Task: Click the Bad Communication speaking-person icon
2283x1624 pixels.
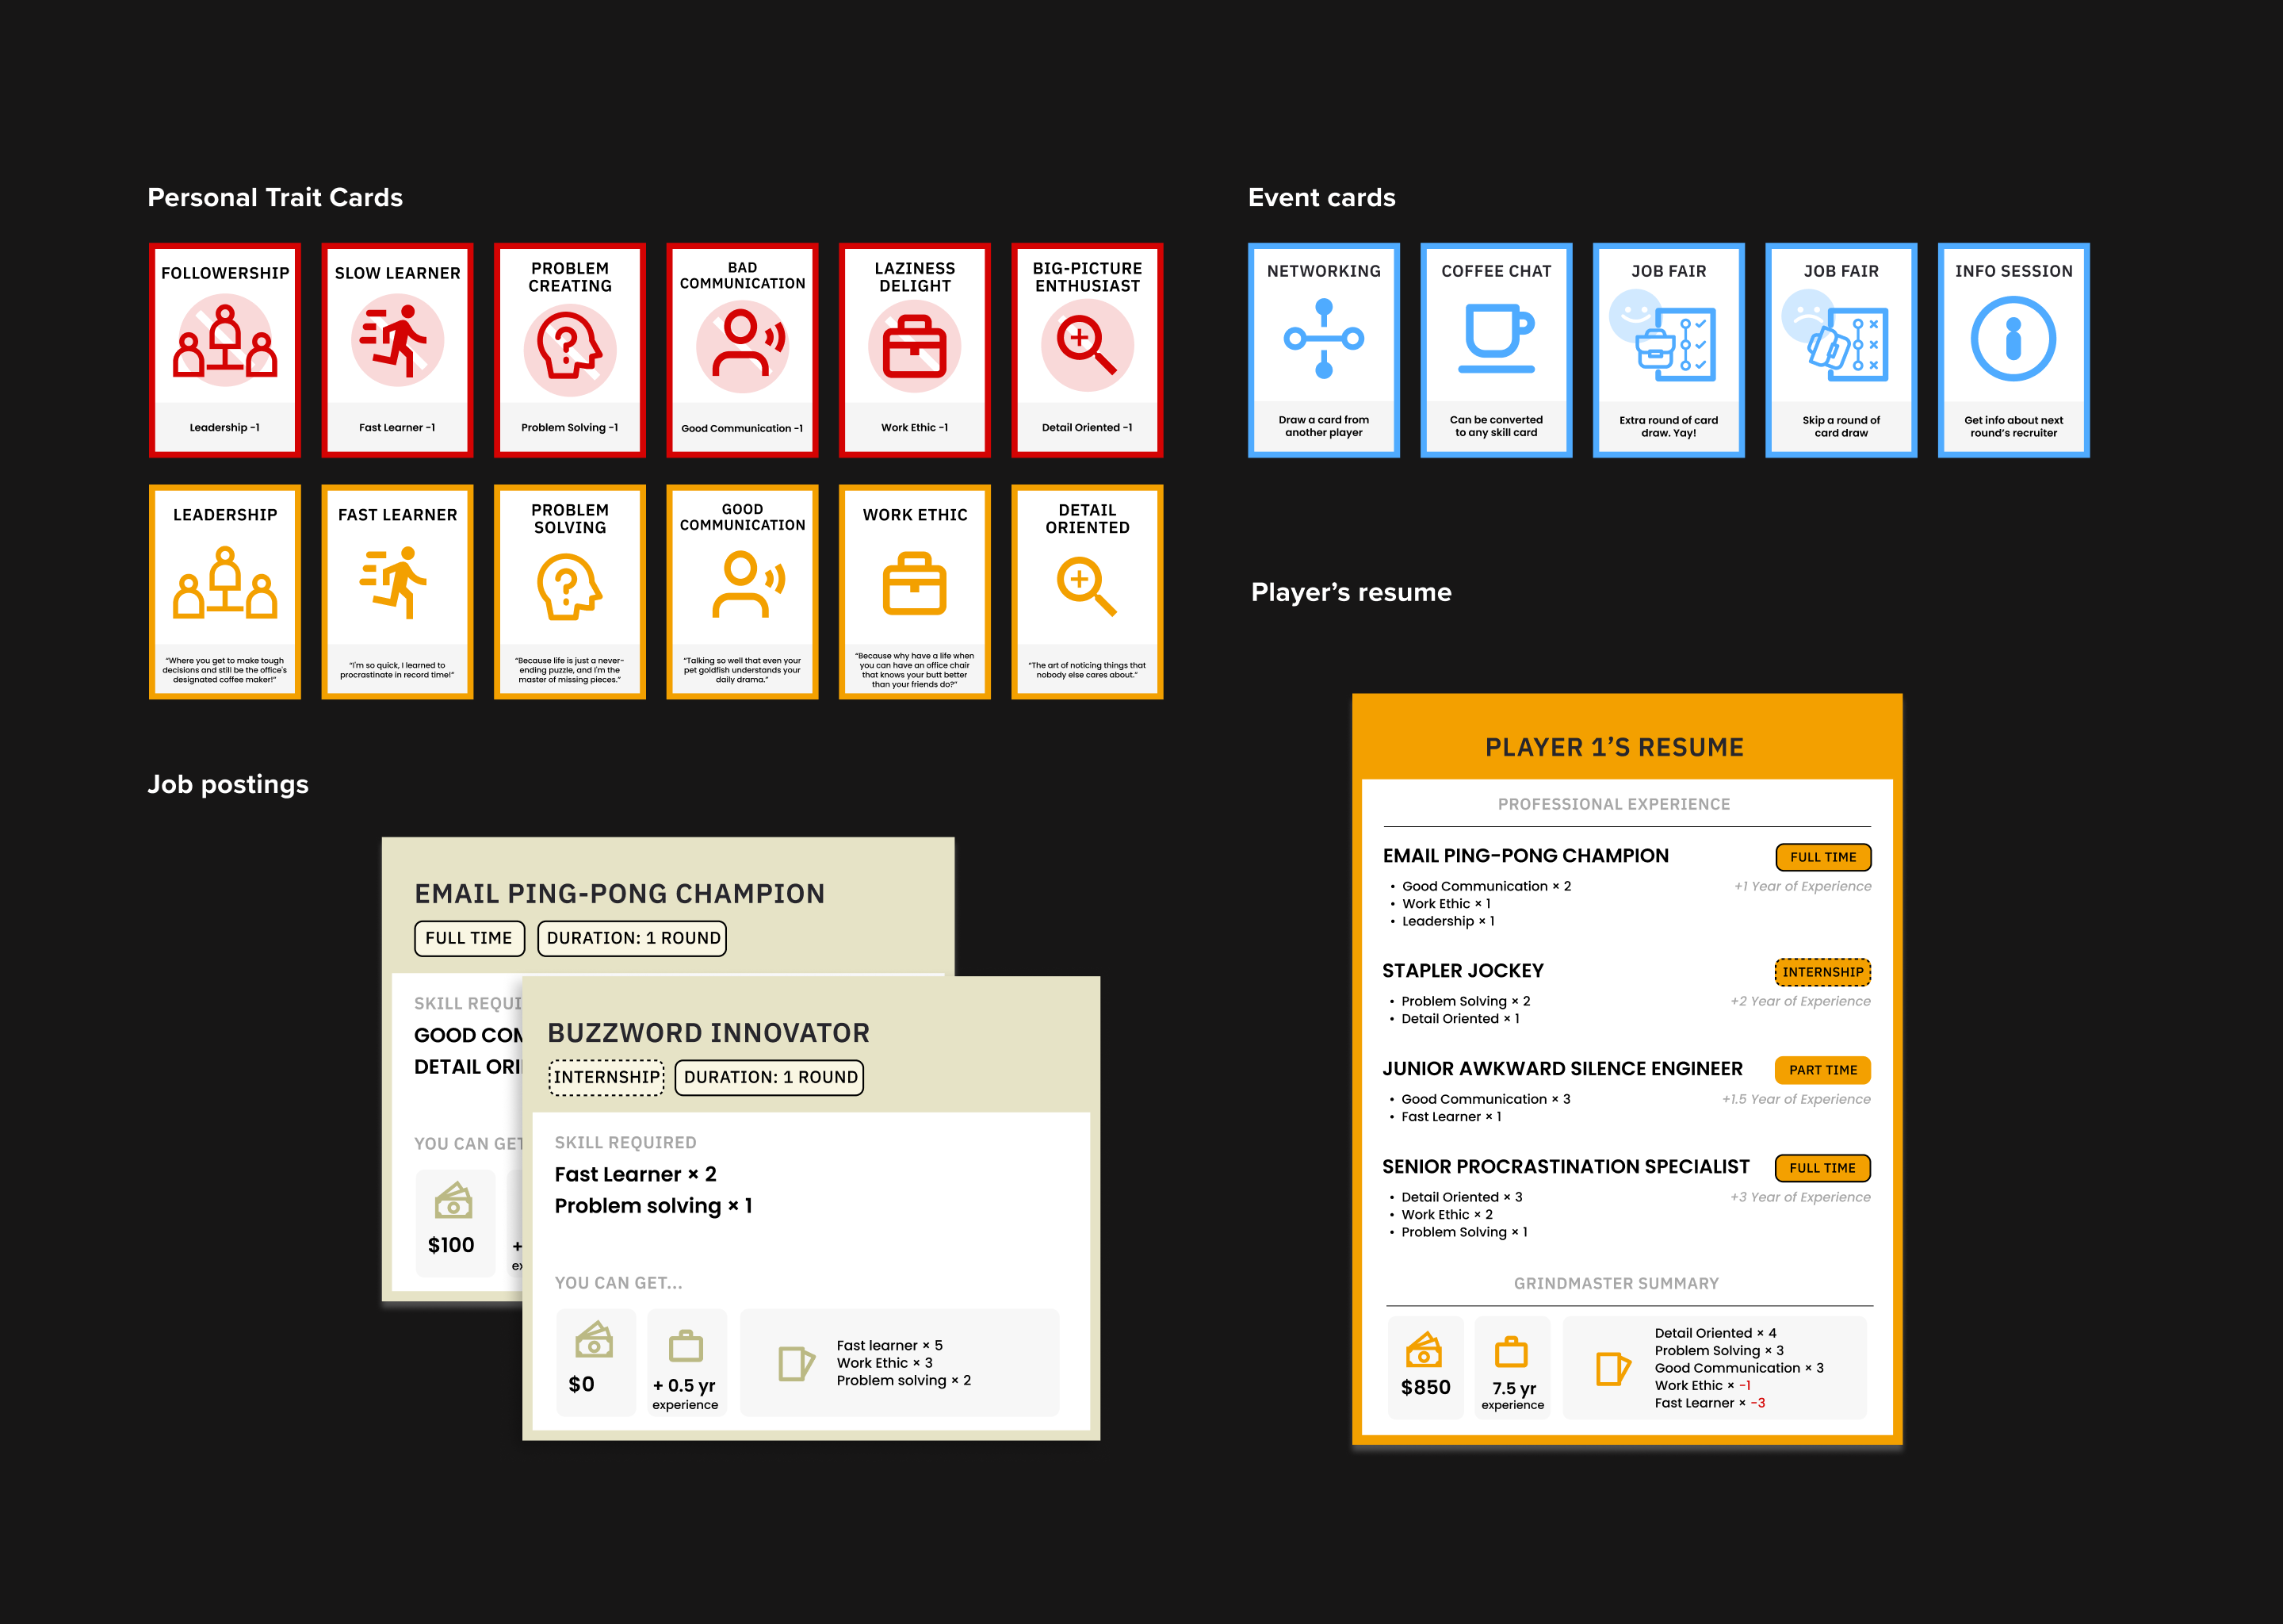Action: click(x=743, y=345)
